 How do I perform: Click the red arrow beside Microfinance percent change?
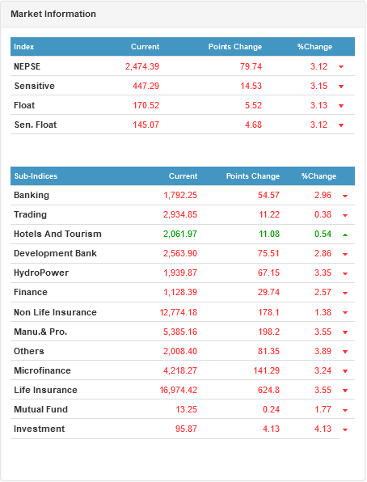(x=345, y=371)
